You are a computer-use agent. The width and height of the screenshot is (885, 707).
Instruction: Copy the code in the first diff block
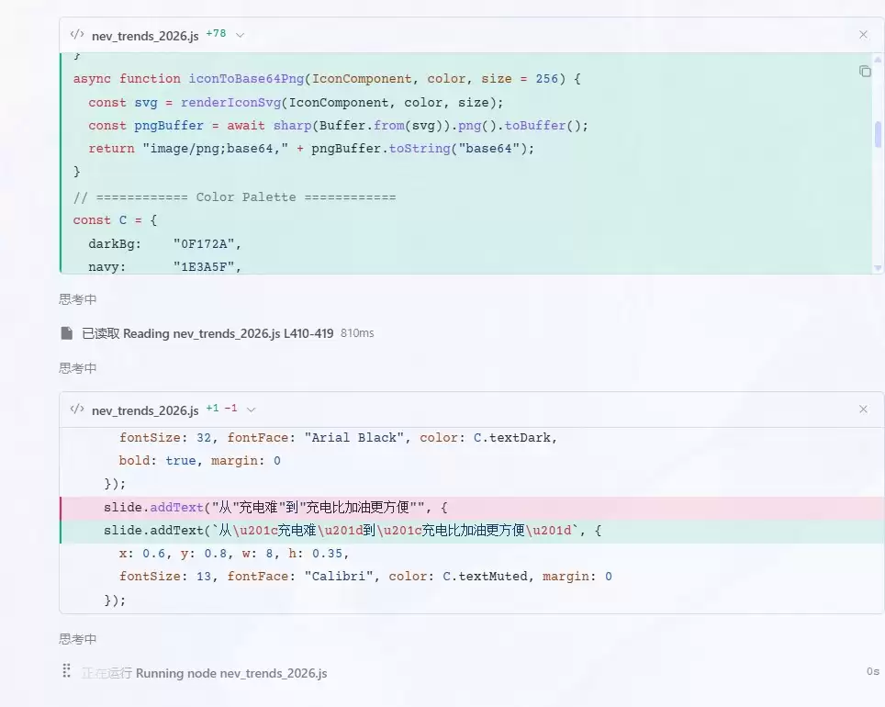point(865,71)
